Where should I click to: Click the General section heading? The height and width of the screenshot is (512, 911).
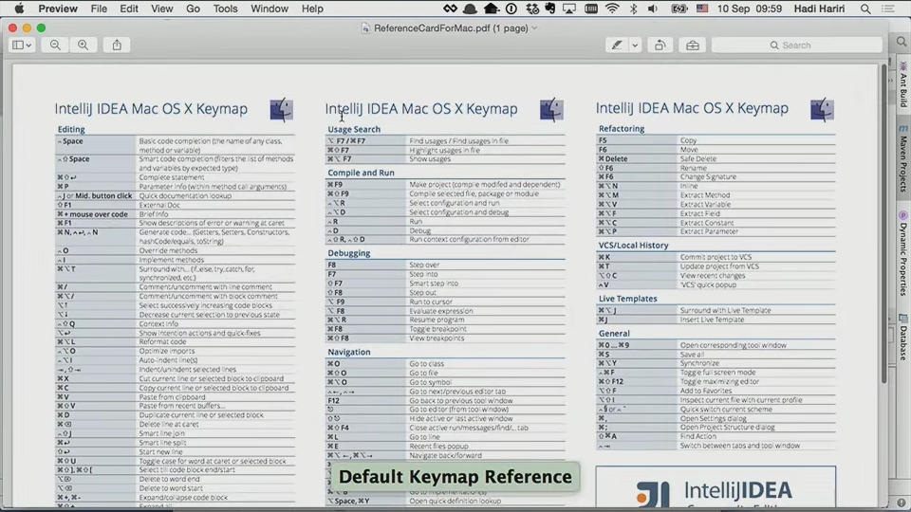[x=614, y=333]
